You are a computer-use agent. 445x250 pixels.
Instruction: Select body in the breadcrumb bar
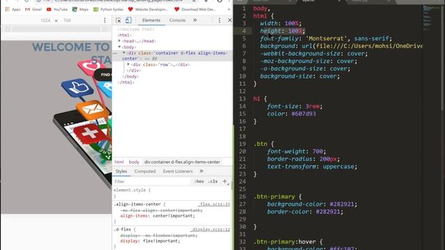click(134, 162)
